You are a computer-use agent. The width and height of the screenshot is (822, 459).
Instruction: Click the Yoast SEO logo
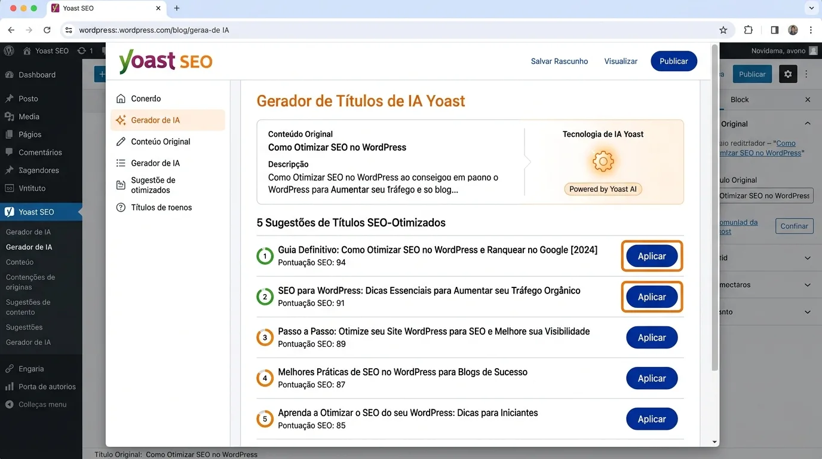[165, 61]
